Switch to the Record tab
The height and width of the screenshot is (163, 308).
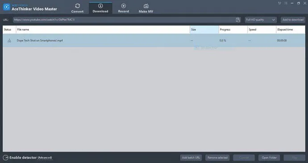(x=123, y=8)
